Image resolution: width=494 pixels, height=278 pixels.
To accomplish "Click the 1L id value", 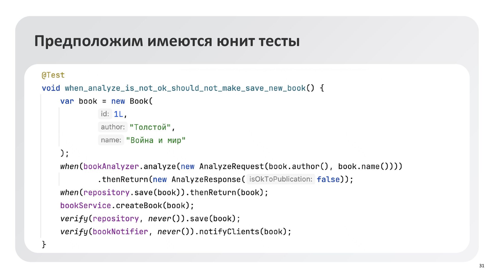I will 118,114.
